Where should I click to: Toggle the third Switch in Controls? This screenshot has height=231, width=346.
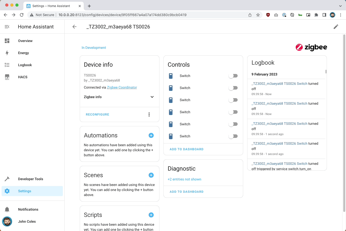coord(233,100)
